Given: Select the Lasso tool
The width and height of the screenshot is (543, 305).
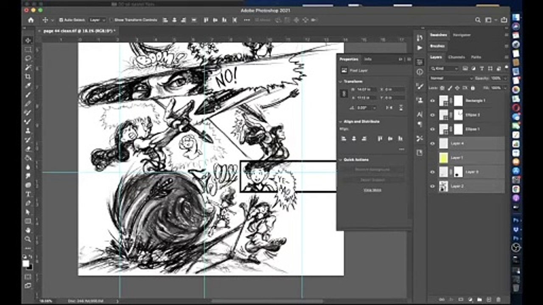Looking at the screenshot, I should click(x=28, y=58).
